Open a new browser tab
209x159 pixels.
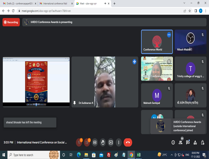[114, 4]
